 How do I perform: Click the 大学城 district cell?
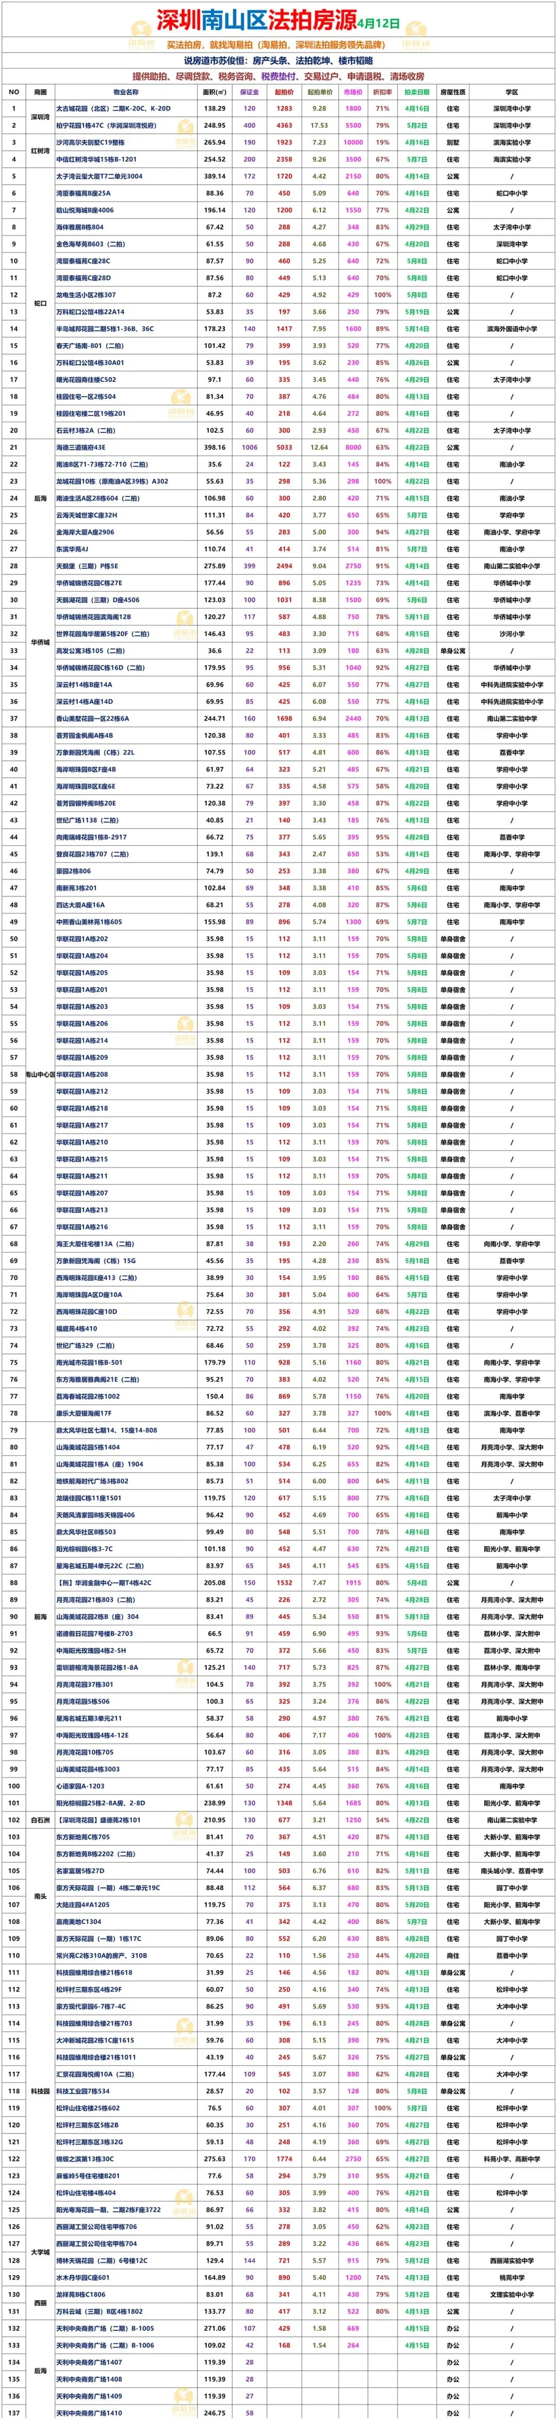40,2252
